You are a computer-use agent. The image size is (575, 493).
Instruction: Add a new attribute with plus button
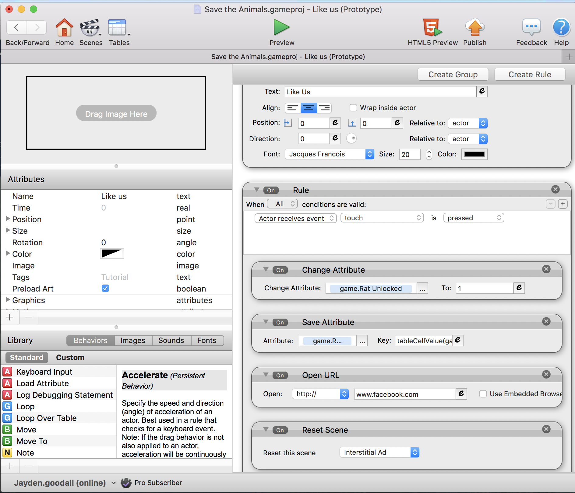point(10,317)
